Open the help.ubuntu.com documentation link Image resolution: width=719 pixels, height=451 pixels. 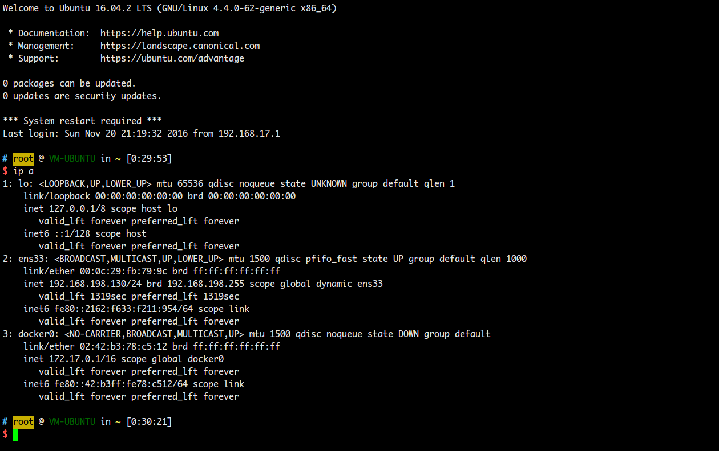(x=159, y=33)
